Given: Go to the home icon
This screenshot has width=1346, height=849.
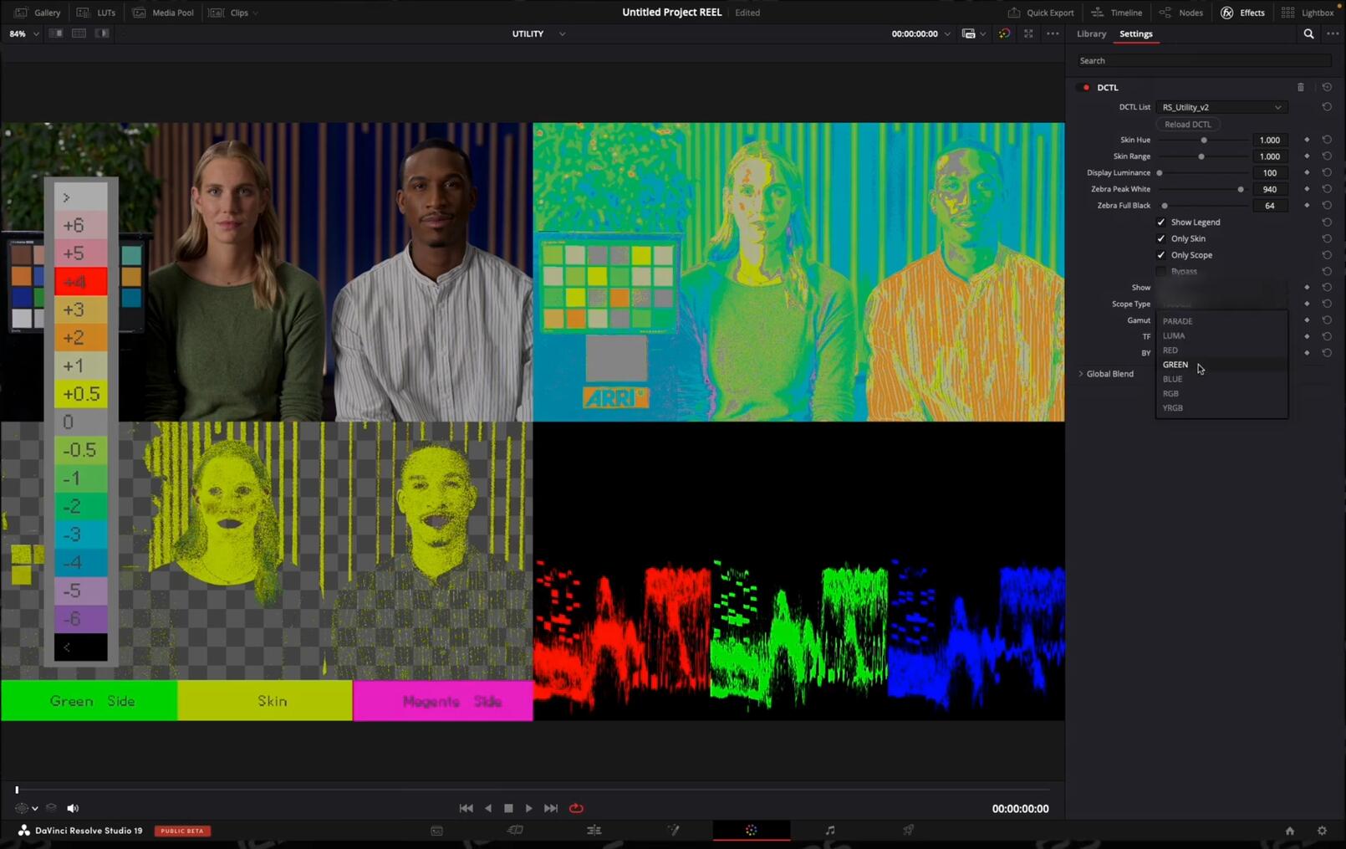Looking at the screenshot, I should (1289, 831).
